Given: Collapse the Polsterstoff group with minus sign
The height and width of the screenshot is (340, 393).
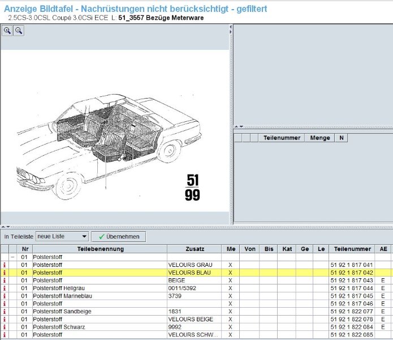Looking at the screenshot, I should pos(12,257).
